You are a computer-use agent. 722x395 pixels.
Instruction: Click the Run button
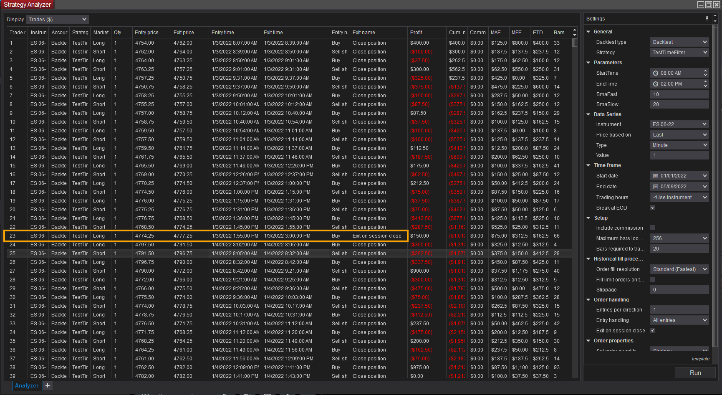tap(695, 373)
